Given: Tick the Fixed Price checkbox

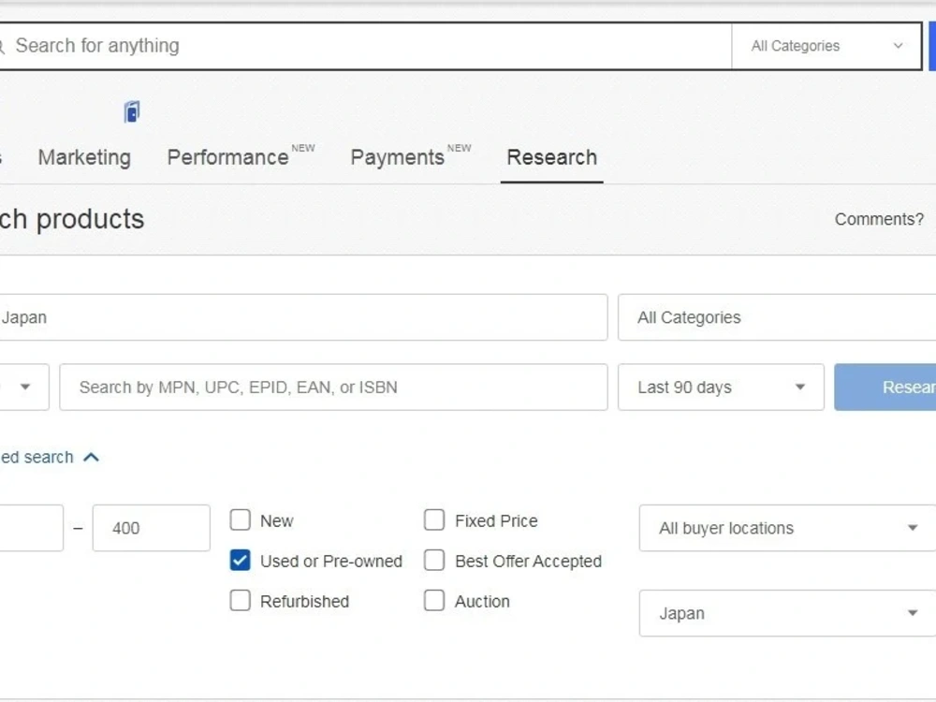Looking at the screenshot, I should [434, 519].
